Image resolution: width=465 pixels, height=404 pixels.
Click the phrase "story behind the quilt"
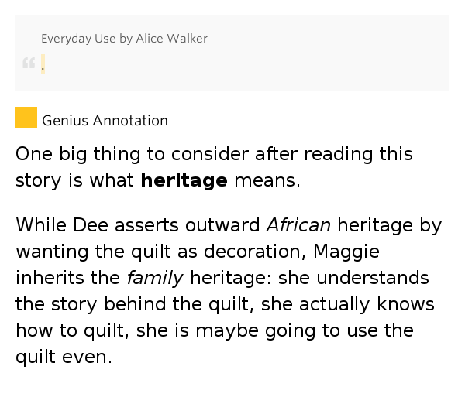coord(150,304)
